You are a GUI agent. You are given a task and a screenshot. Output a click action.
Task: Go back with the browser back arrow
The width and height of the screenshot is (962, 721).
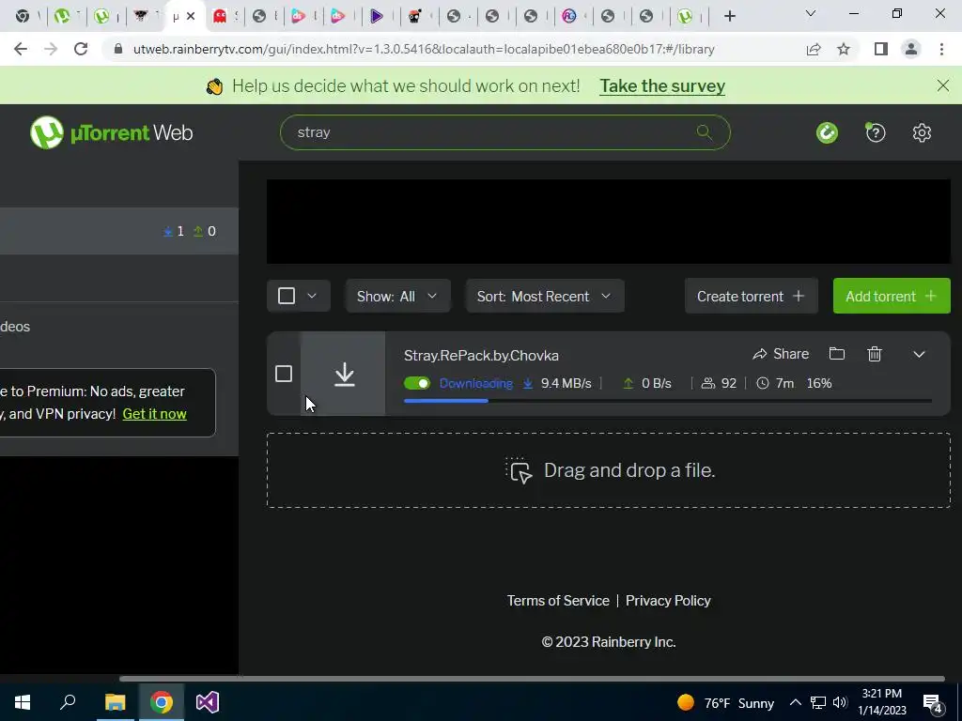pos(21,49)
